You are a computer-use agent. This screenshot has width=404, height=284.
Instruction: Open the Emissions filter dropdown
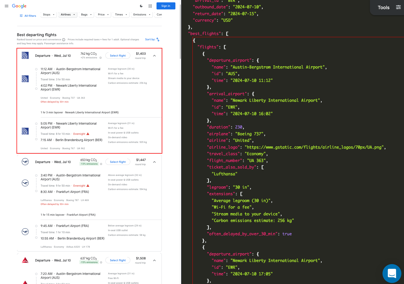pyautogui.click(x=142, y=15)
